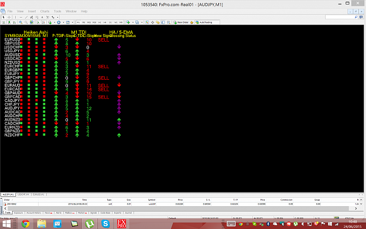Open the Insert menu
This screenshot has width=366, height=229.
click(32, 11)
